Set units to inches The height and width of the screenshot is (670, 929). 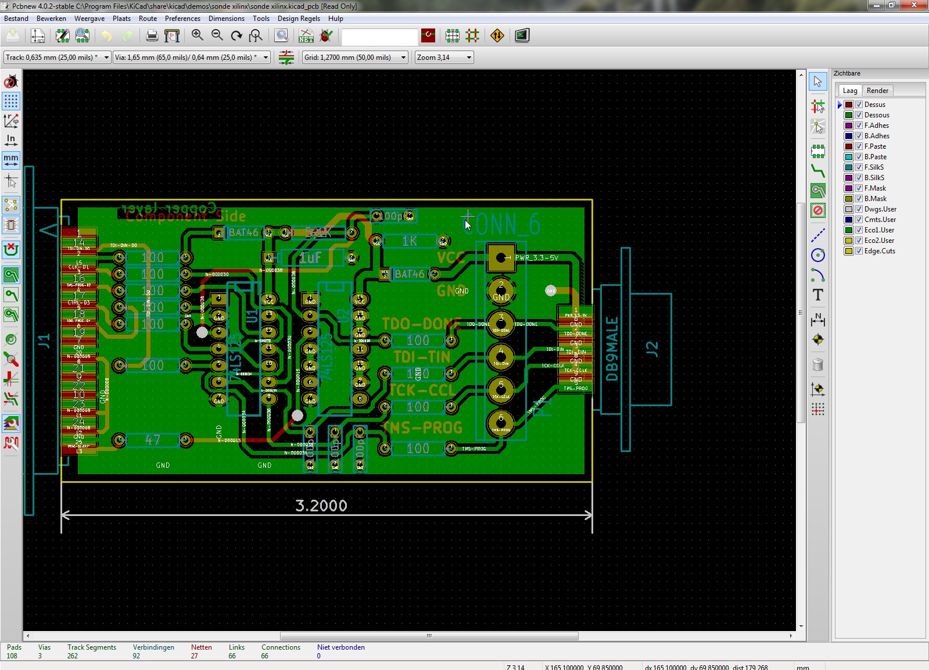(11, 140)
